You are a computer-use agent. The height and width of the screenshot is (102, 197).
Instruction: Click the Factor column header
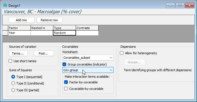pyautogui.click(x=19, y=28)
